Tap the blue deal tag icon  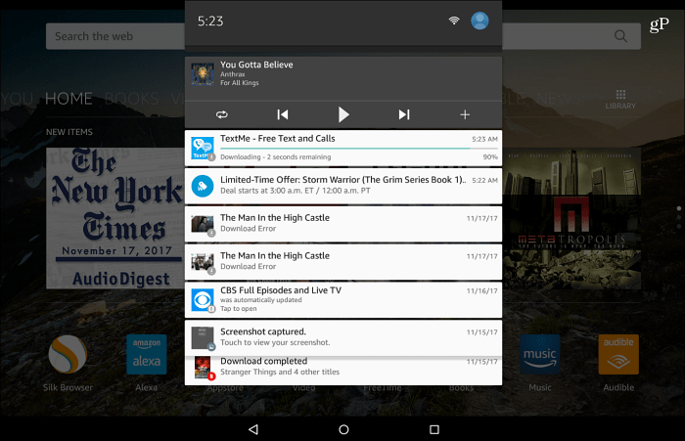(x=203, y=186)
